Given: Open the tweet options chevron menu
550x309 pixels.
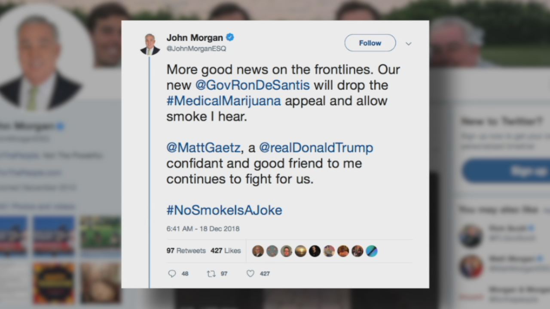Looking at the screenshot, I should point(409,44).
